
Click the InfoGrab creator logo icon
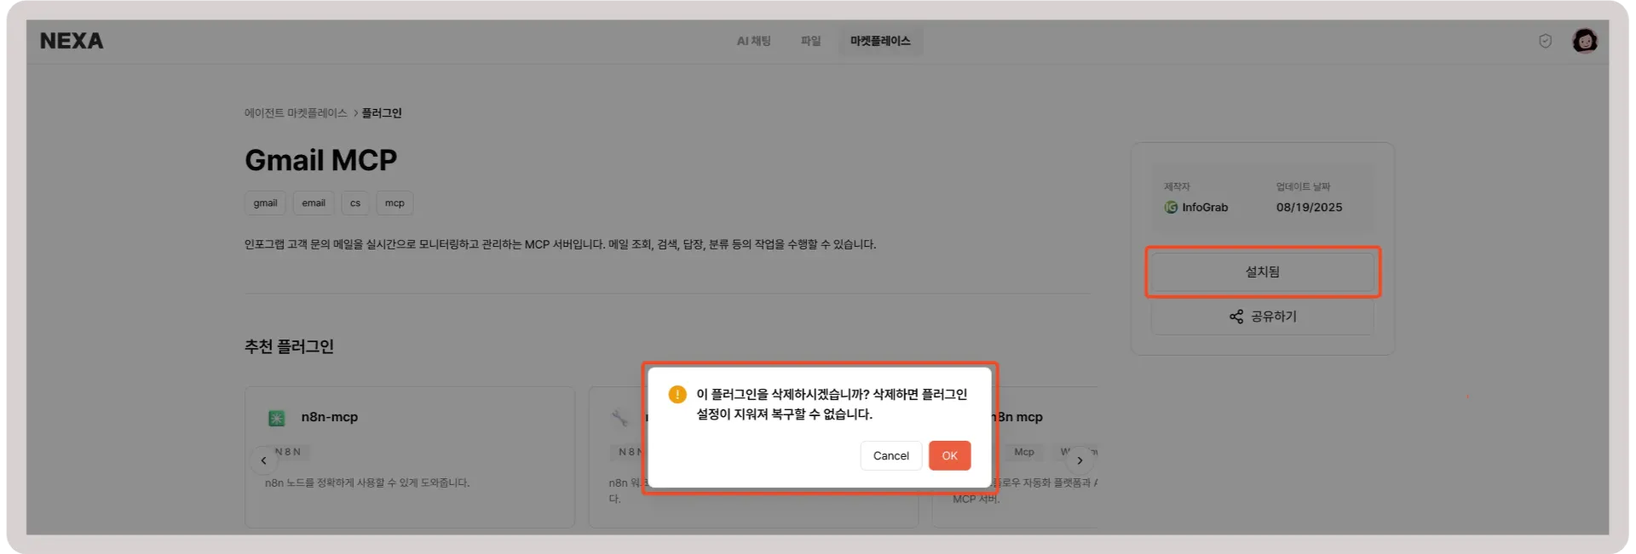click(1171, 208)
